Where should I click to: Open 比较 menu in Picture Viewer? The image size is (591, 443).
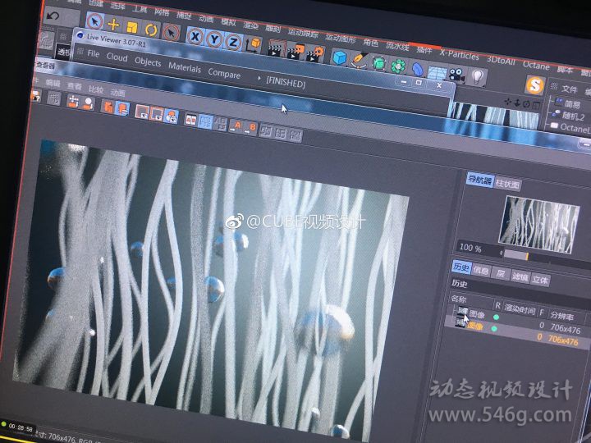96,89
